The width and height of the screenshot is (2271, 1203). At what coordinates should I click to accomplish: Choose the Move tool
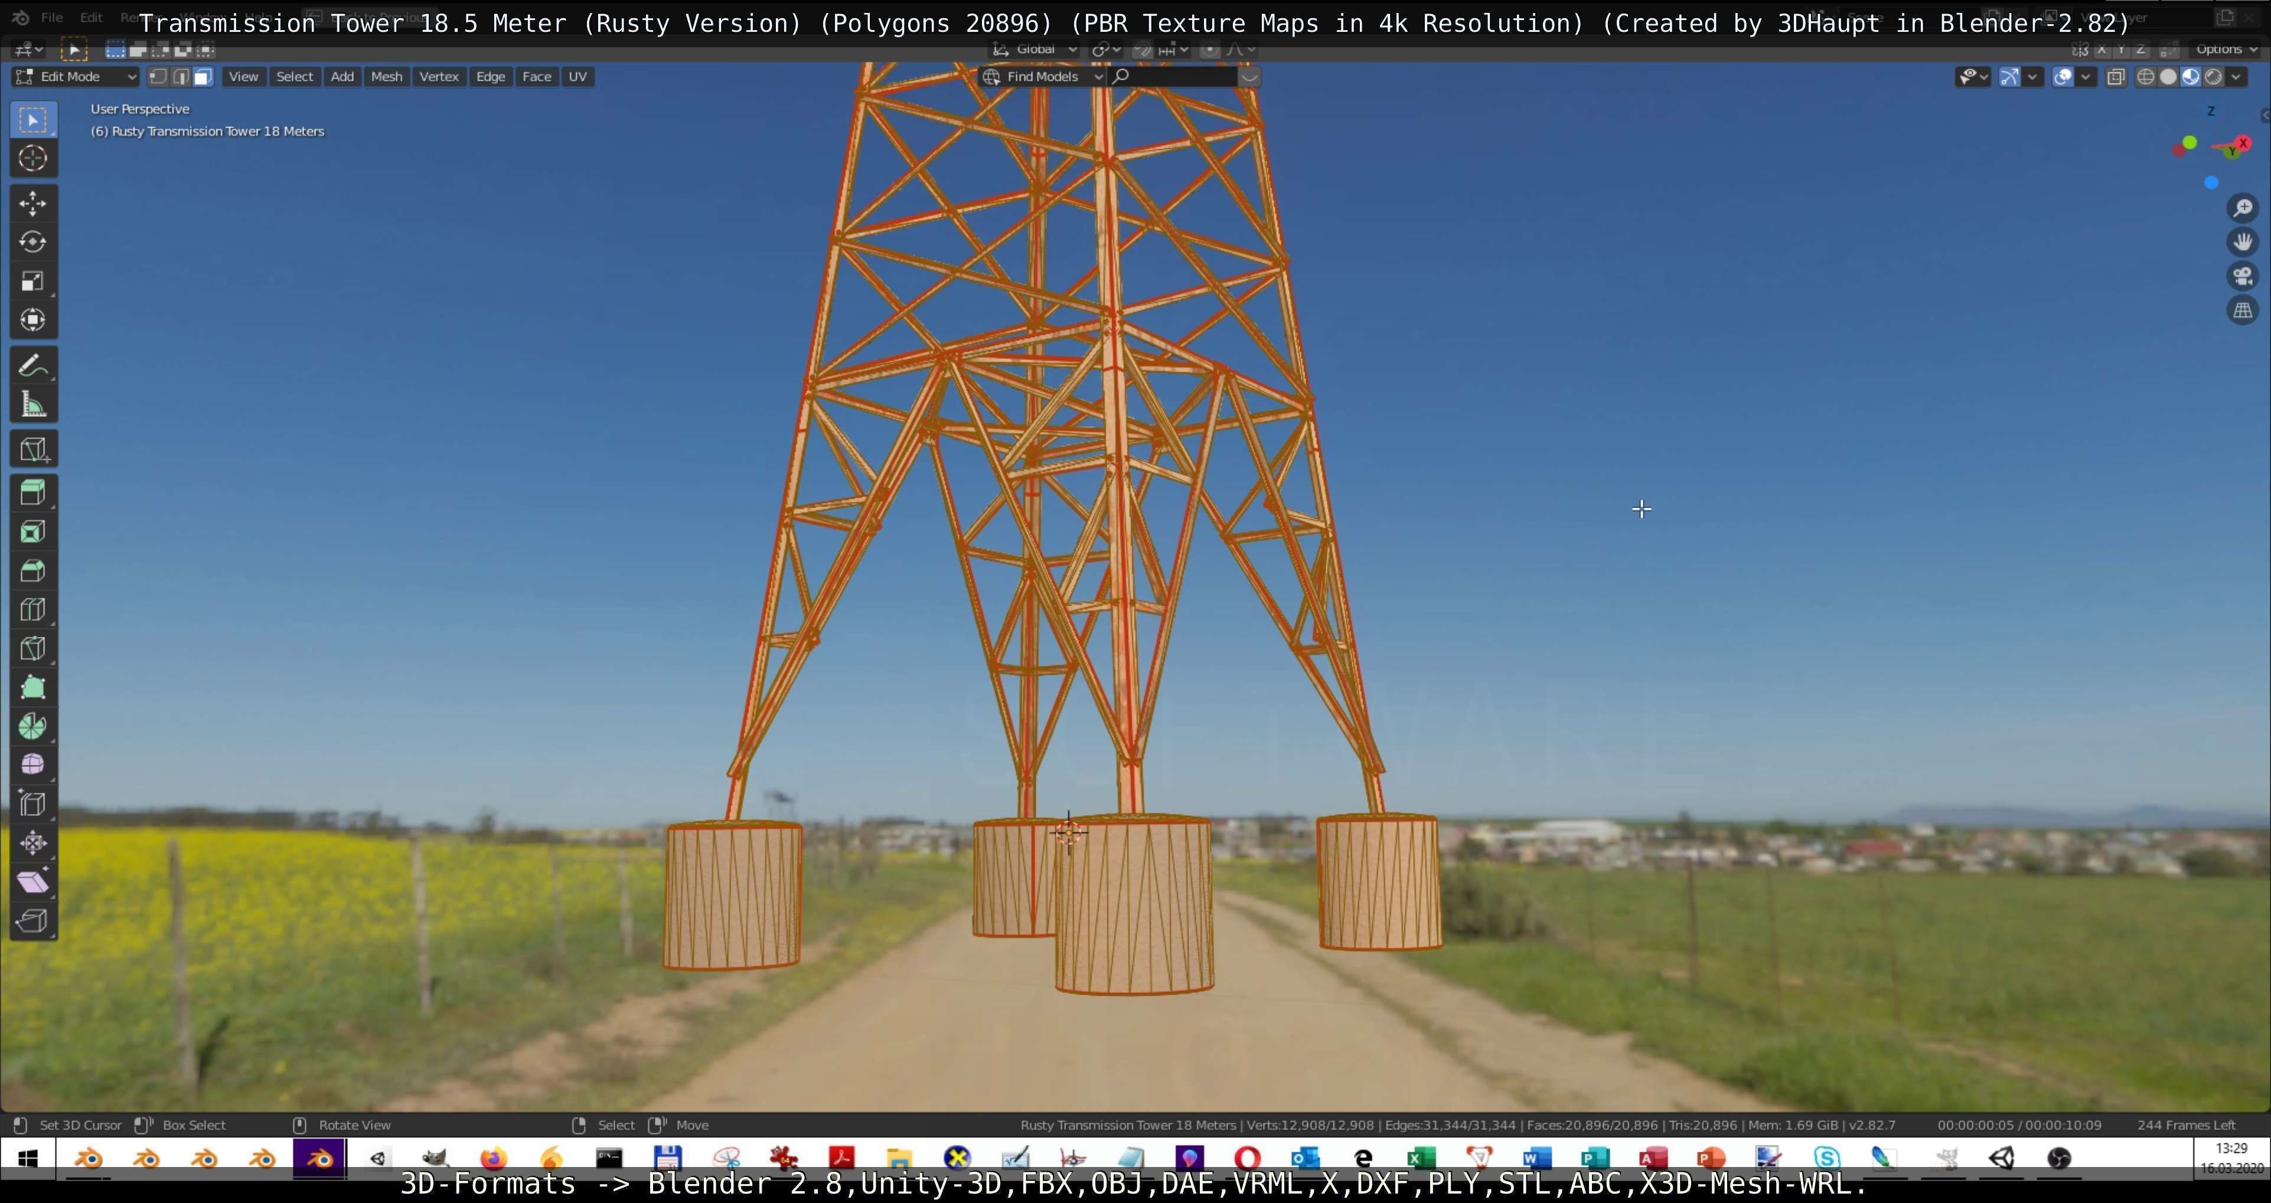point(34,204)
